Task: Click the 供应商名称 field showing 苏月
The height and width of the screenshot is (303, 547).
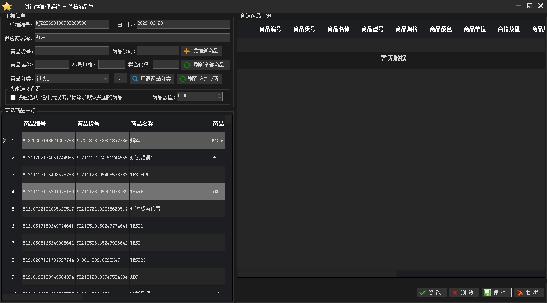Action: (132, 38)
